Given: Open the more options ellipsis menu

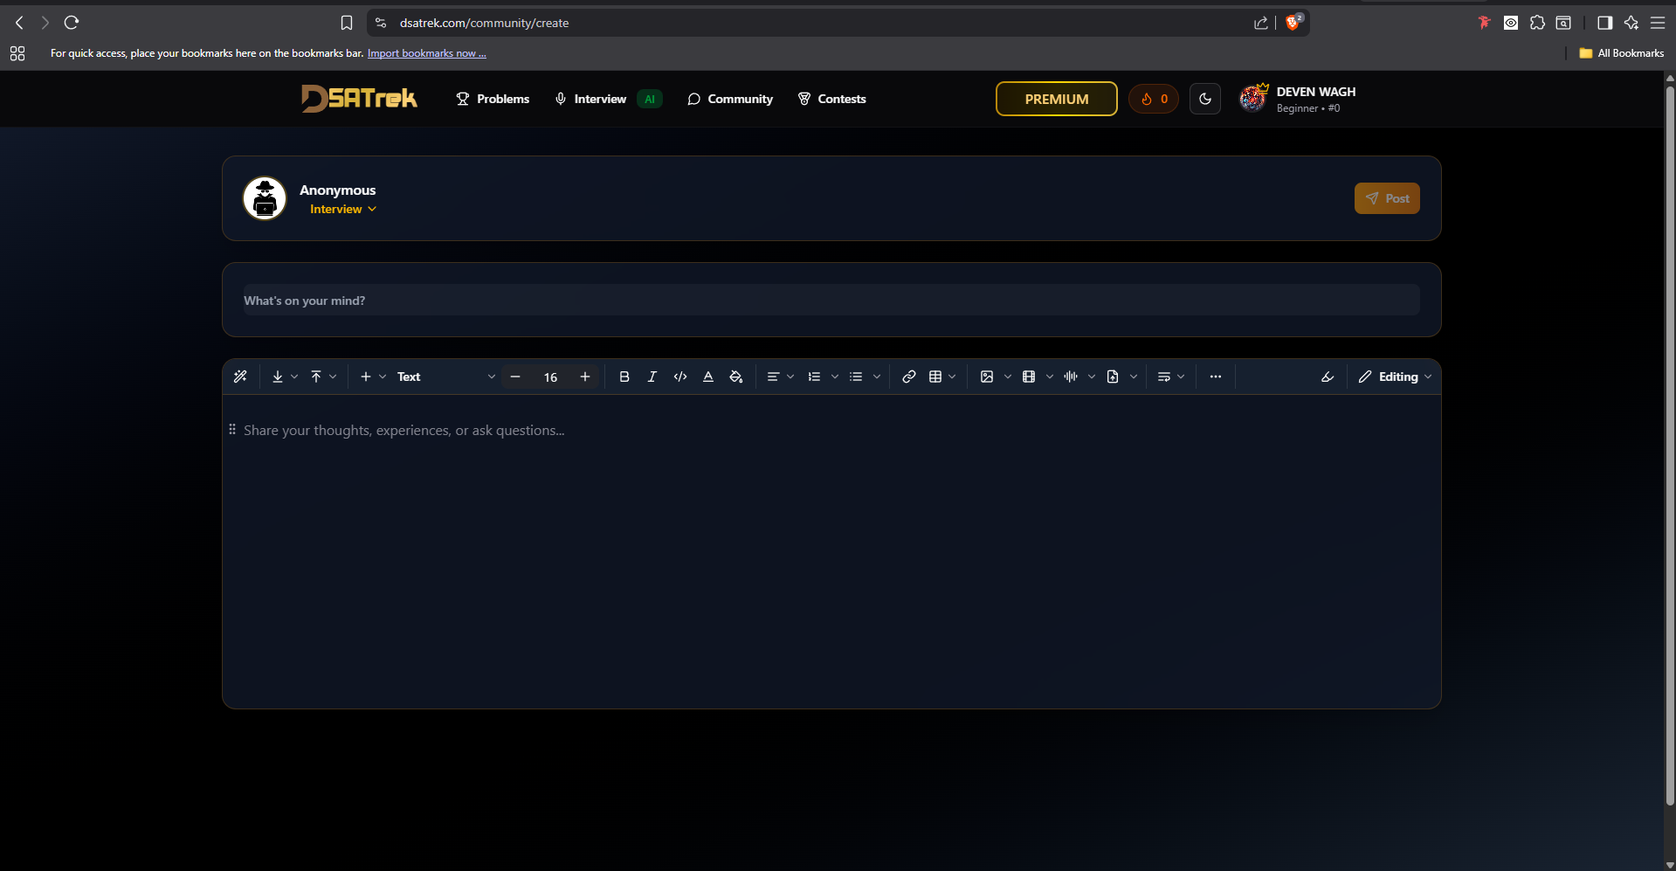Looking at the screenshot, I should 1216,377.
